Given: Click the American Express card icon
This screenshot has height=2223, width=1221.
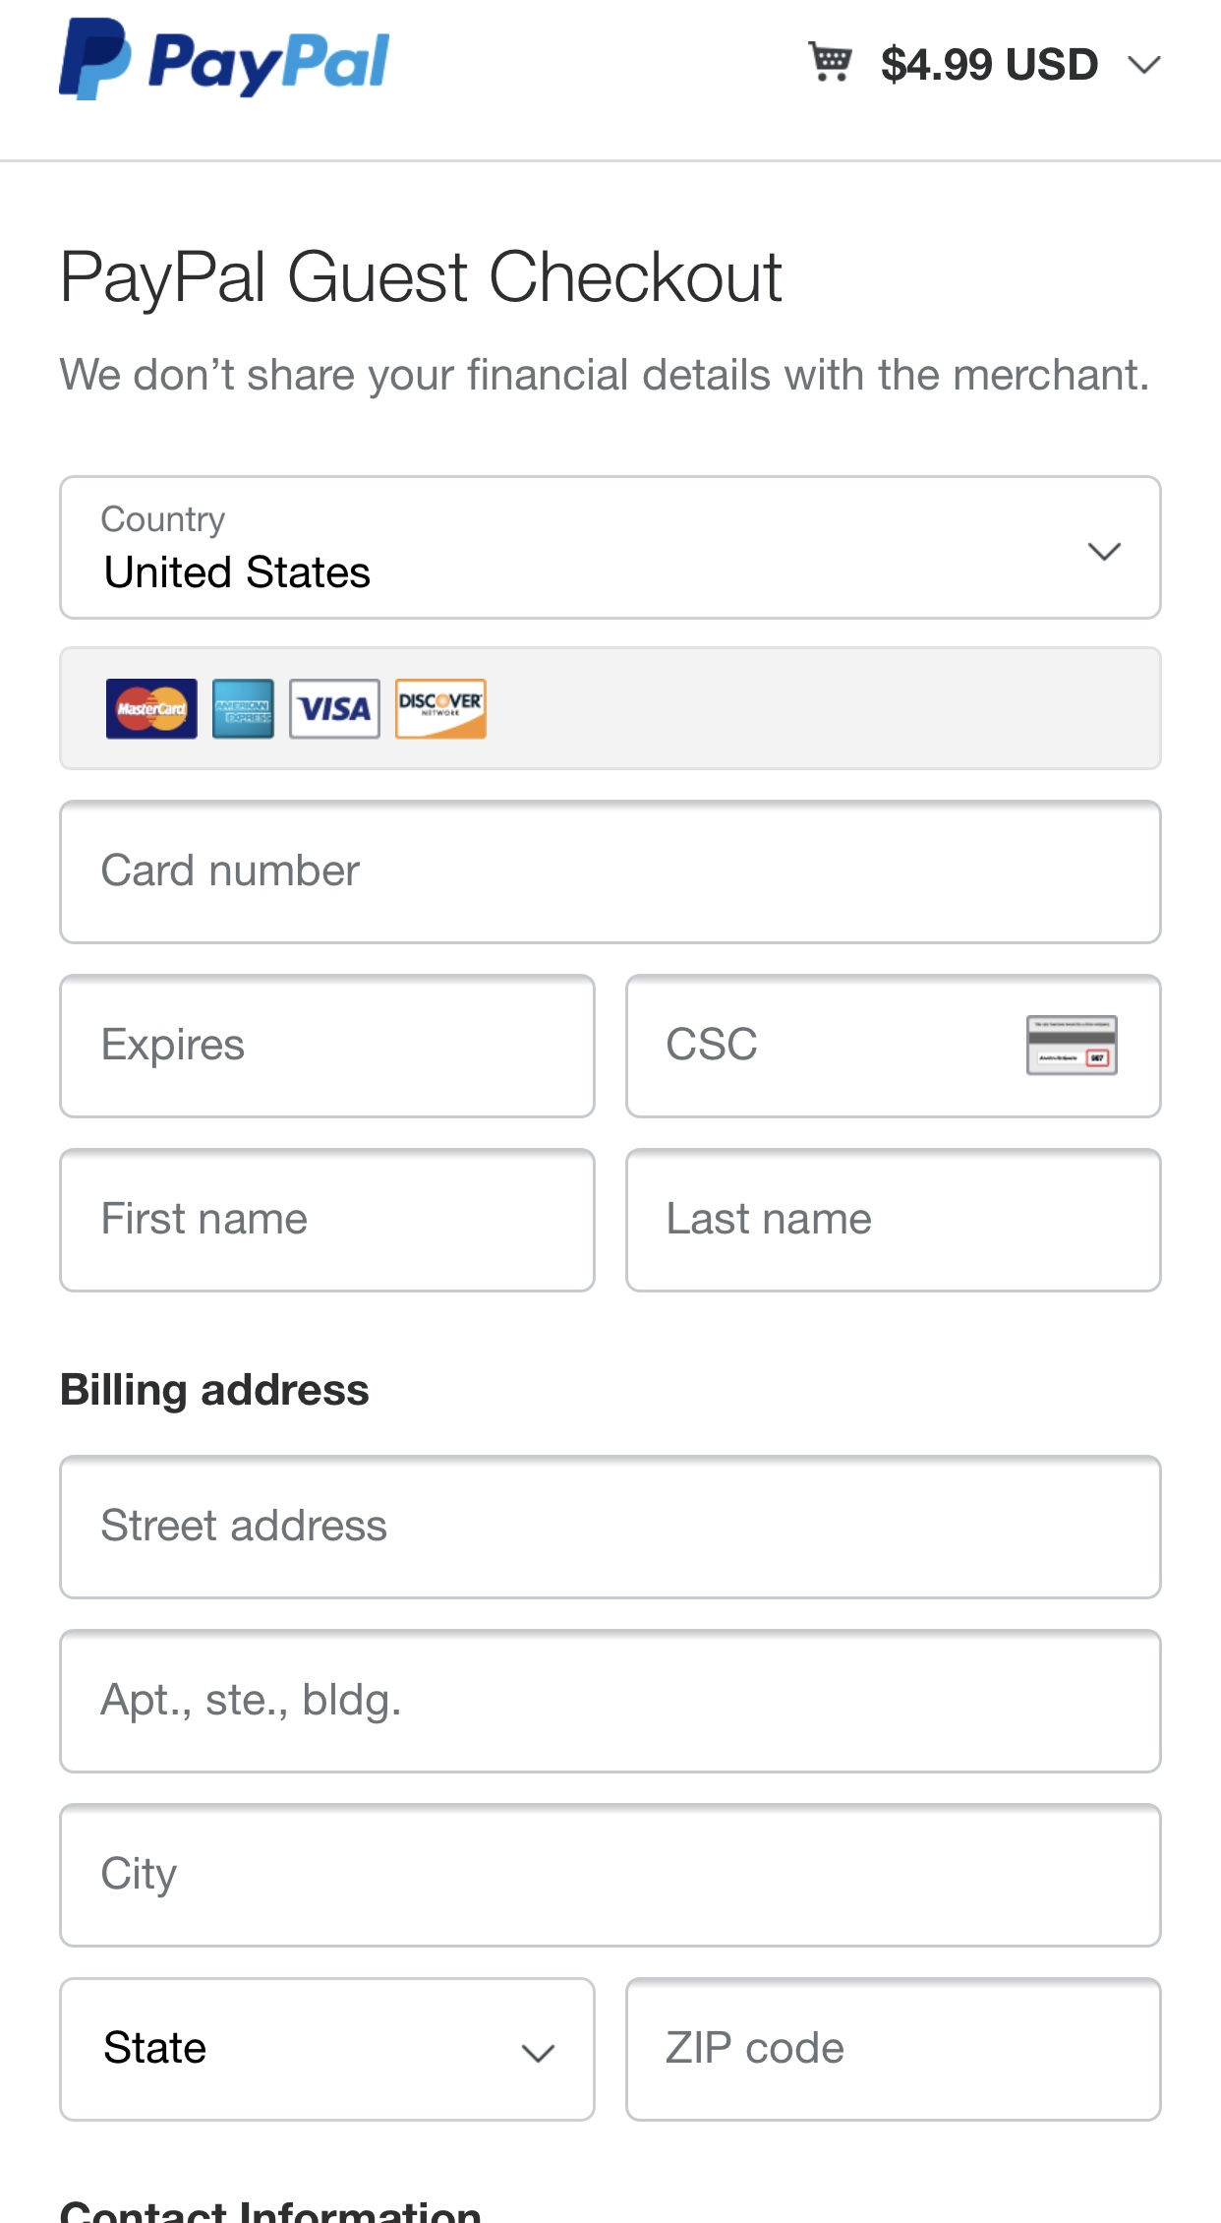Looking at the screenshot, I should 244,708.
